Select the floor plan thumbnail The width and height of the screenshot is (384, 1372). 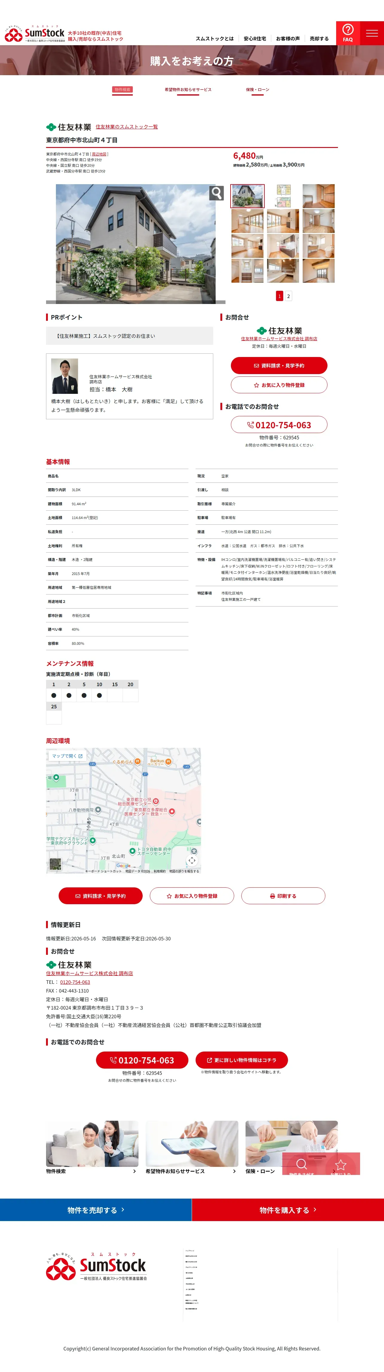point(283,196)
